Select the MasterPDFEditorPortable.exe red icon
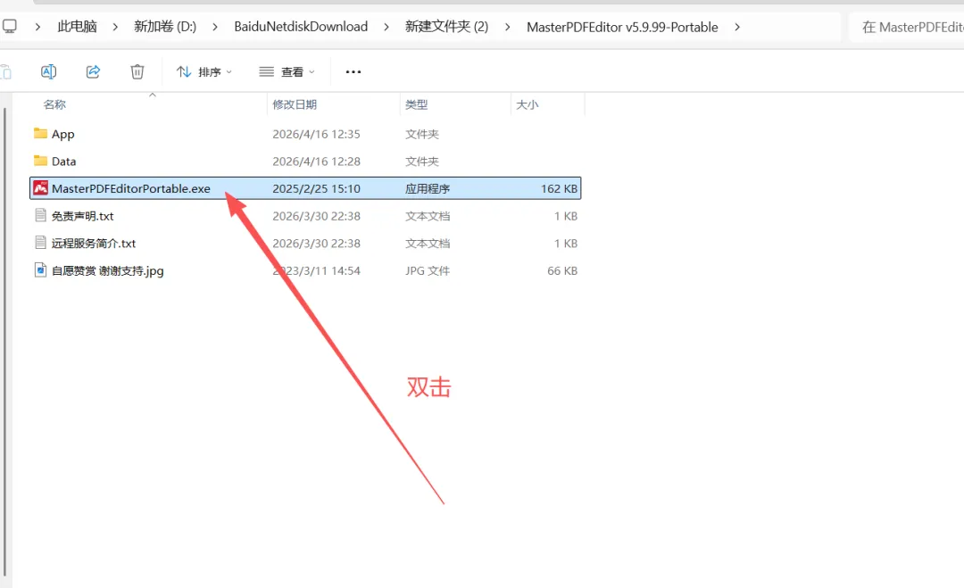 point(40,188)
